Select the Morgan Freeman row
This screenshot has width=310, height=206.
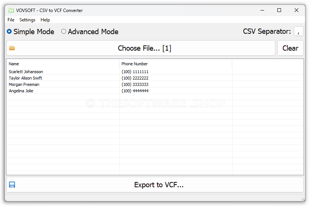[24, 84]
